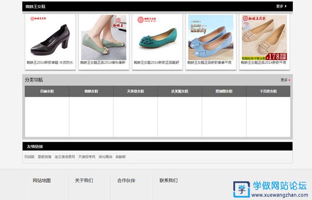Open the 百丽女鞋 category tab
The width and height of the screenshot is (312, 200).
pyautogui.click(x=47, y=91)
